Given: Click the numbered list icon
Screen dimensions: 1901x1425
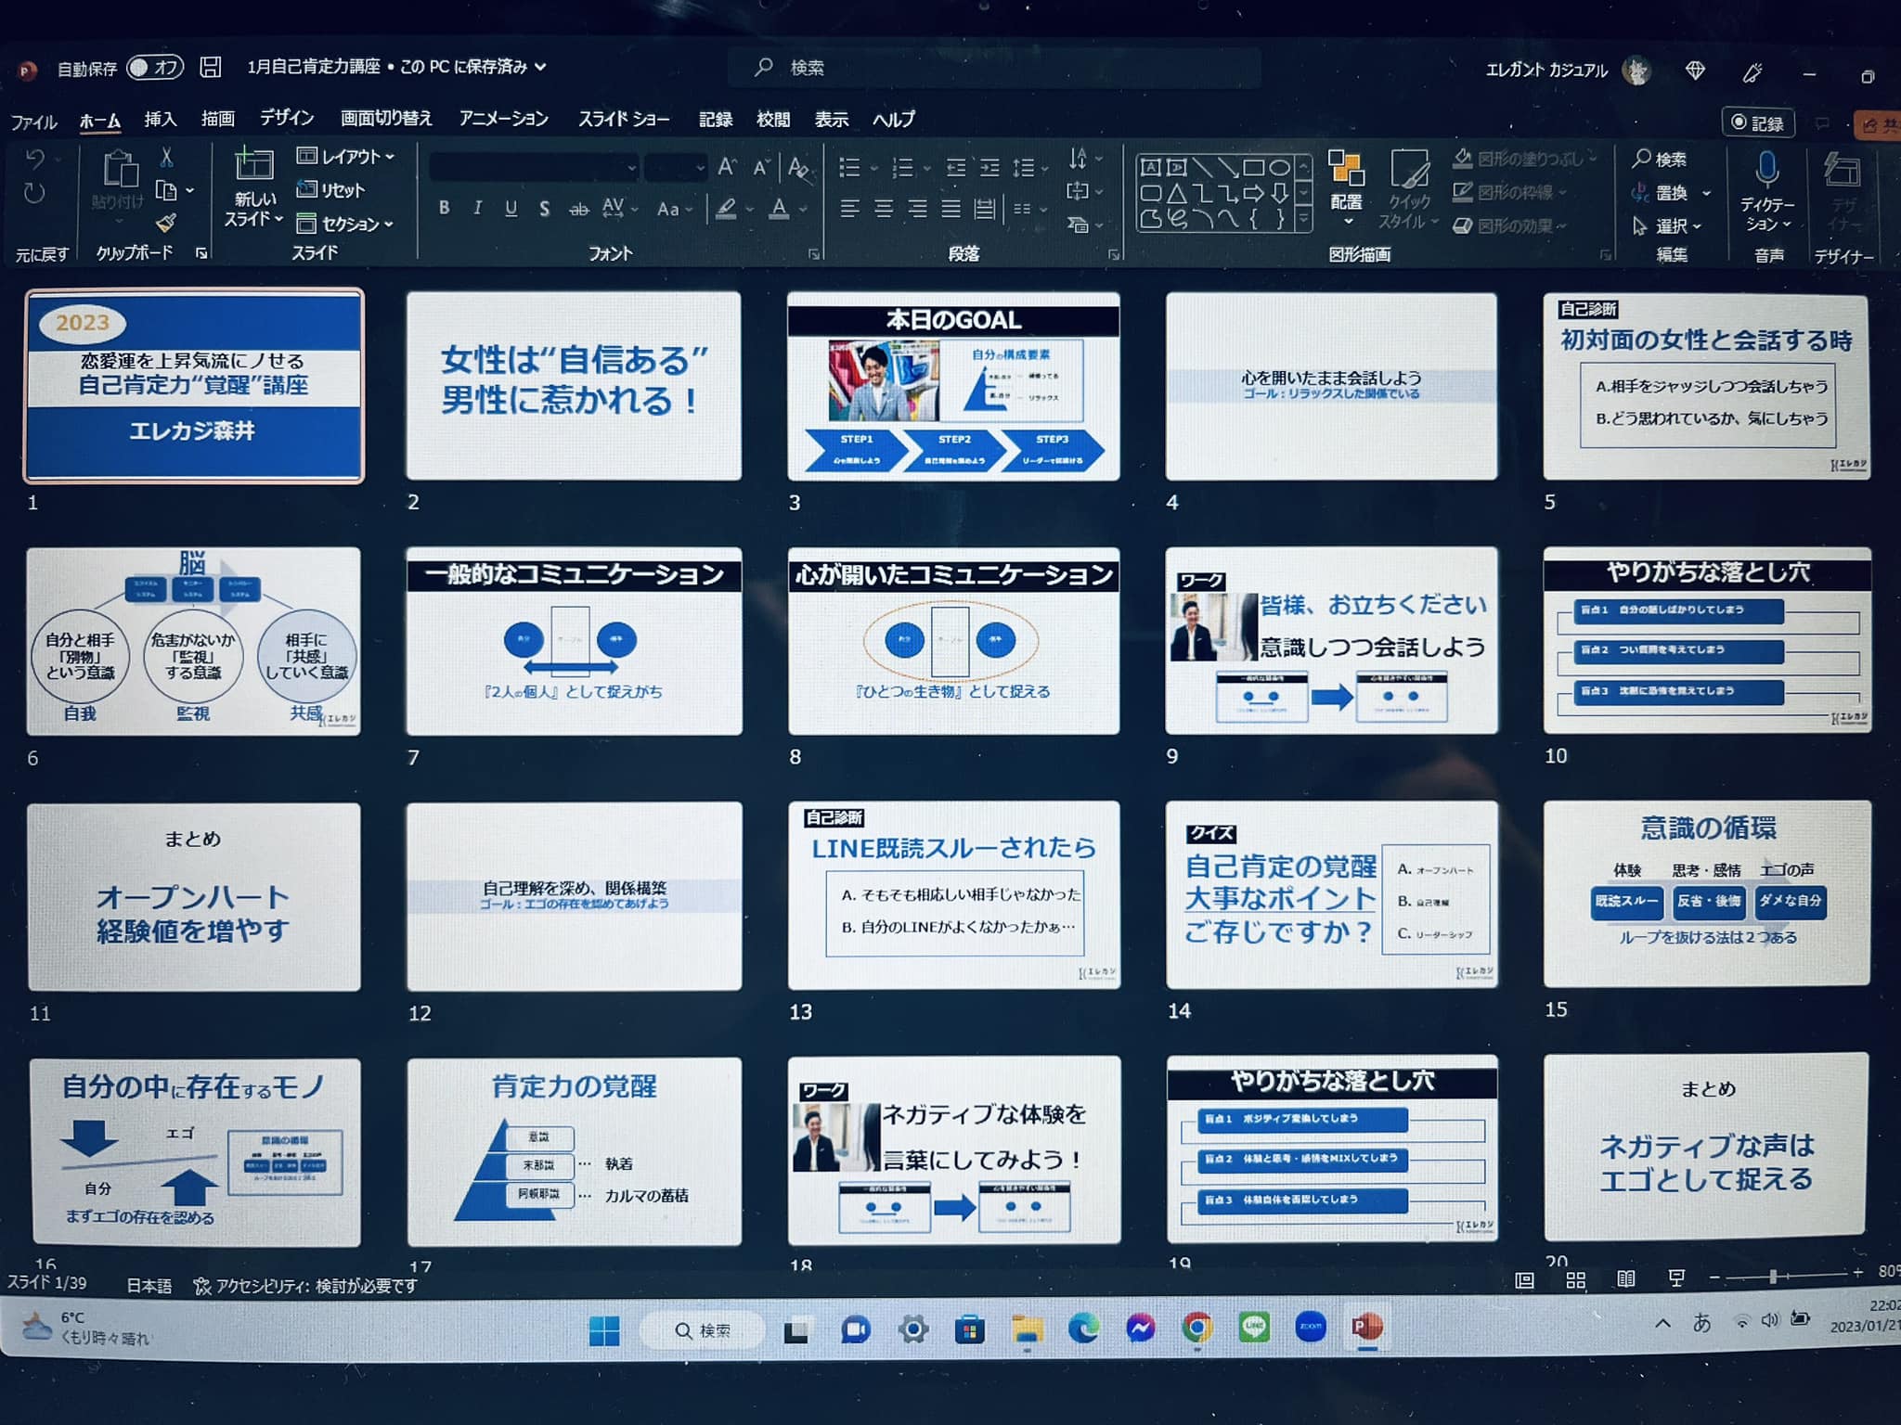Looking at the screenshot, I should [903, 168].
